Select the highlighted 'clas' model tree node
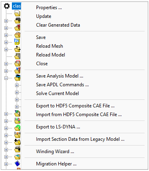This screenshot has height=171, width=149. (x=17, y=6)
